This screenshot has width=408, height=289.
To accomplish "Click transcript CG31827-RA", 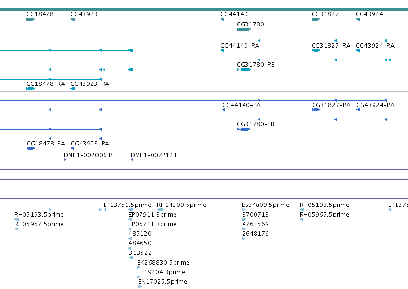I will point(331,45).
